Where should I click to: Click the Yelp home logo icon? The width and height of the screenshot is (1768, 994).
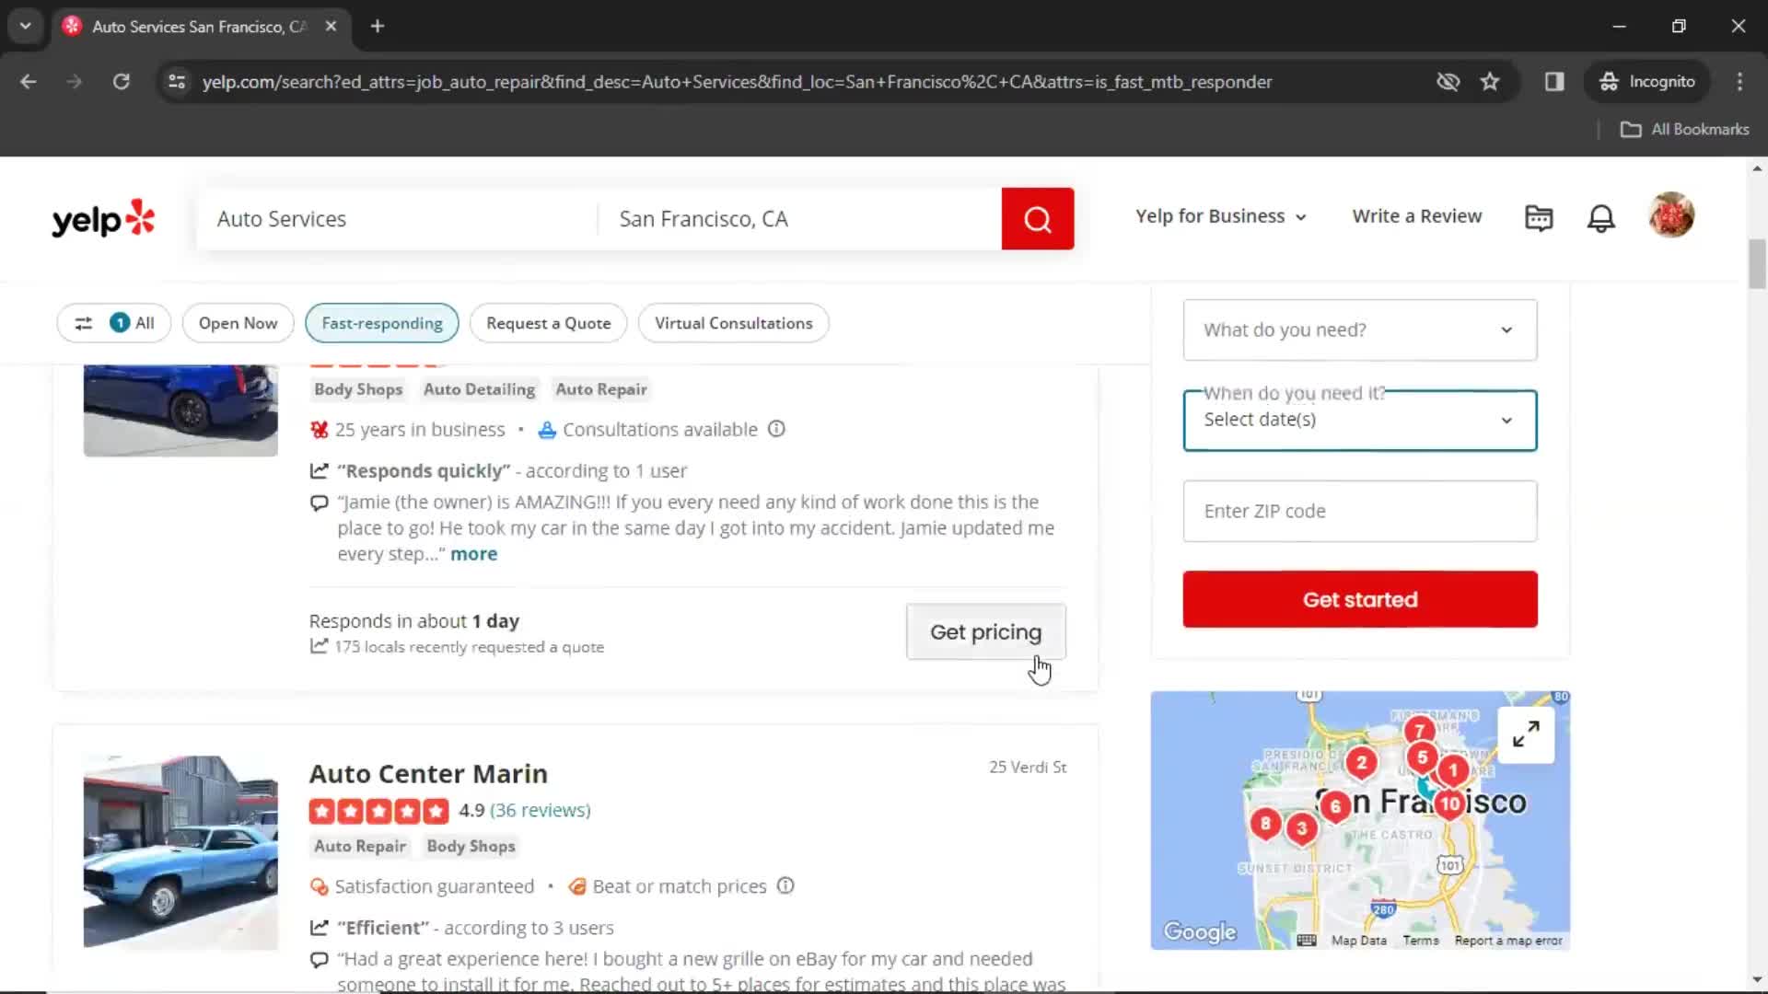[104, 216]
